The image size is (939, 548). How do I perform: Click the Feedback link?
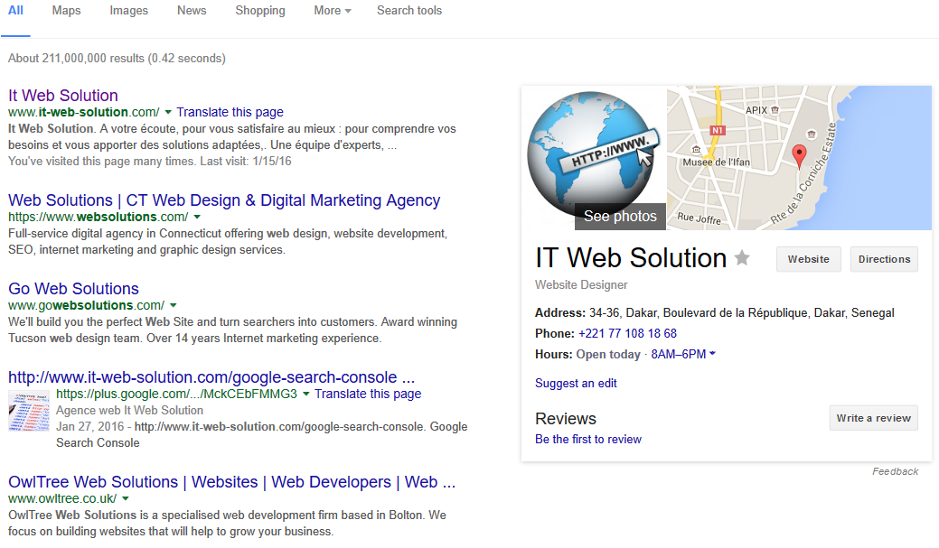coord(895,472)
